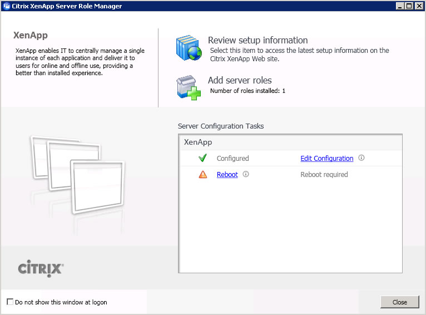The image size is (426, 315).
Task: Open the Edit Configuration link
Action: tap(327, 159)
